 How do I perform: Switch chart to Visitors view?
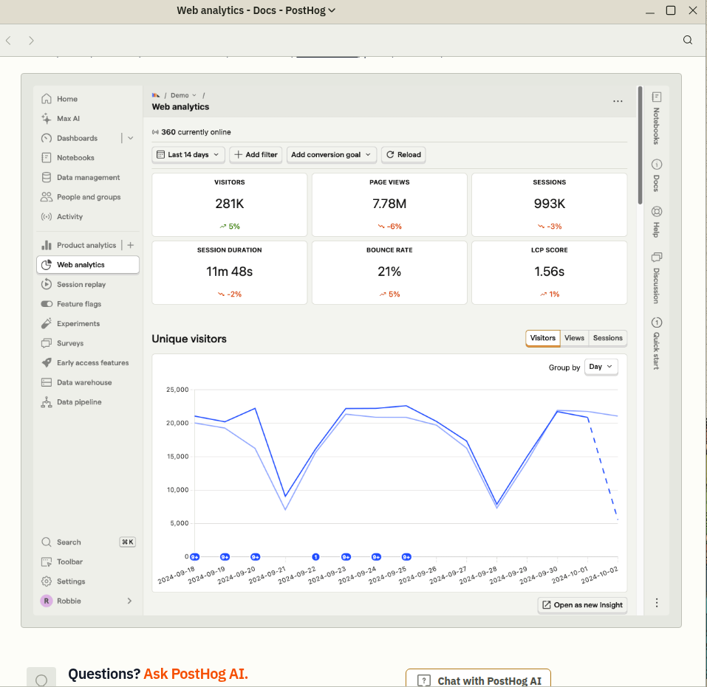click(x=542, y=338)
